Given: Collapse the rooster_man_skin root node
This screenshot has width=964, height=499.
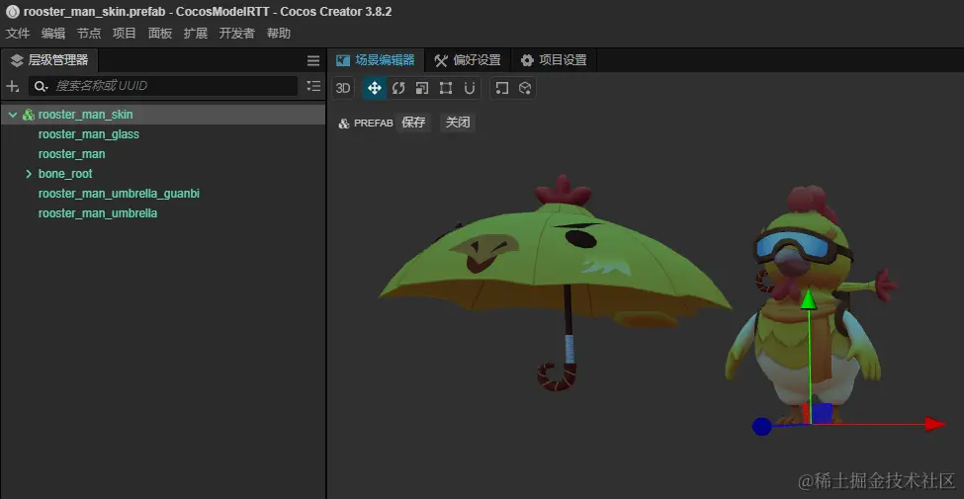Looking at the screenshot, I should click(12, 115).
